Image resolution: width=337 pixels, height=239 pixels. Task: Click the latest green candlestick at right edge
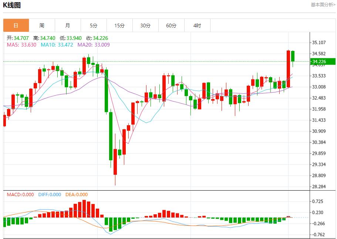coord(293,56)
